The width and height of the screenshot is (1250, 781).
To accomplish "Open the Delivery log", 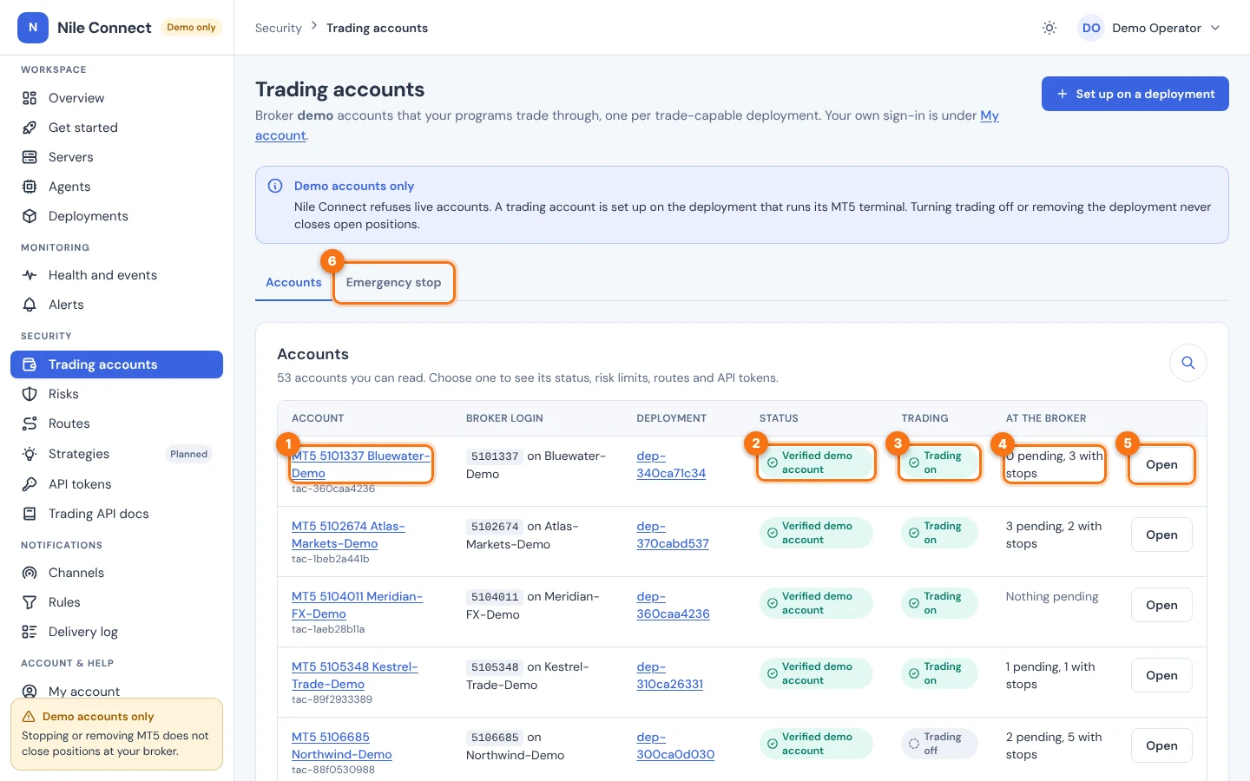I will (x=116, y=632).
